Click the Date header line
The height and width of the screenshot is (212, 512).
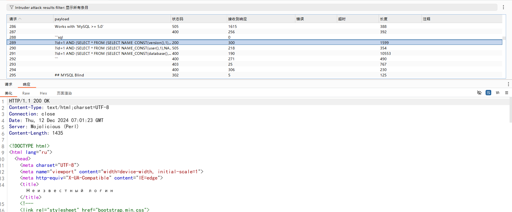pyautogui.click(x=56, y=120)
